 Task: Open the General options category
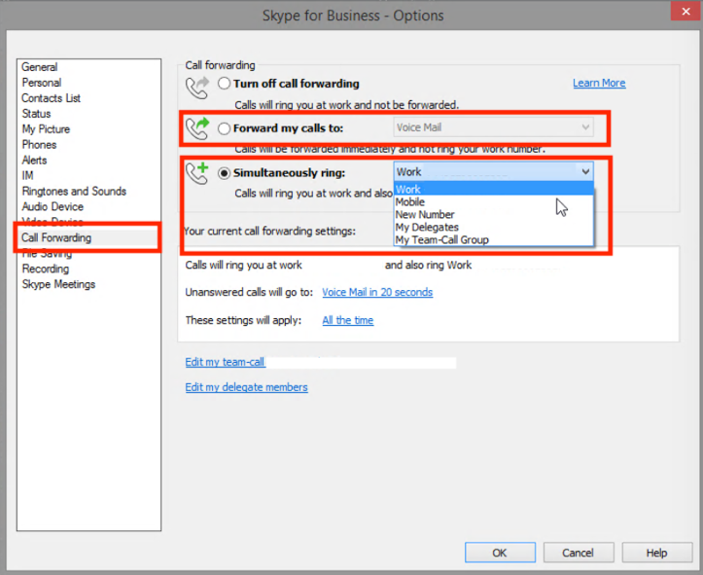click(40, 67)
